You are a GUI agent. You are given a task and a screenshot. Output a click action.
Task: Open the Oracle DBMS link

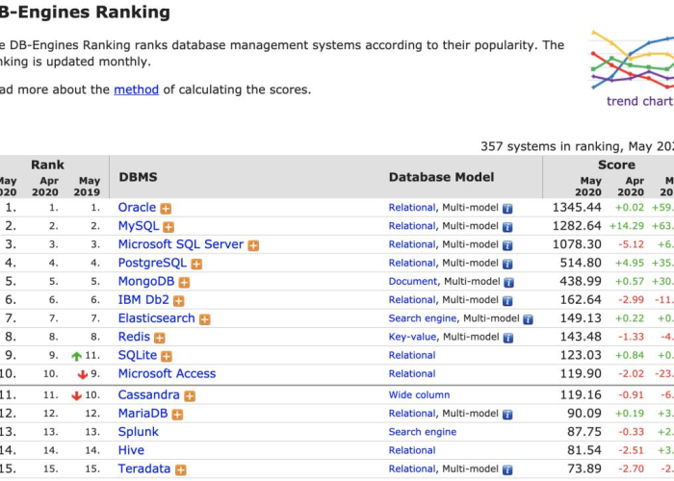[x=137, y=208]
